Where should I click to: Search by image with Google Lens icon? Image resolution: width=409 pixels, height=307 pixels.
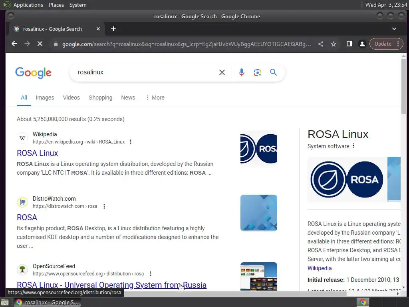tap(258, 72)
